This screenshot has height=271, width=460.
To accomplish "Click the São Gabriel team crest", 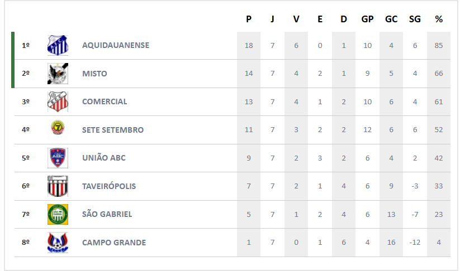I will point(58,214).
